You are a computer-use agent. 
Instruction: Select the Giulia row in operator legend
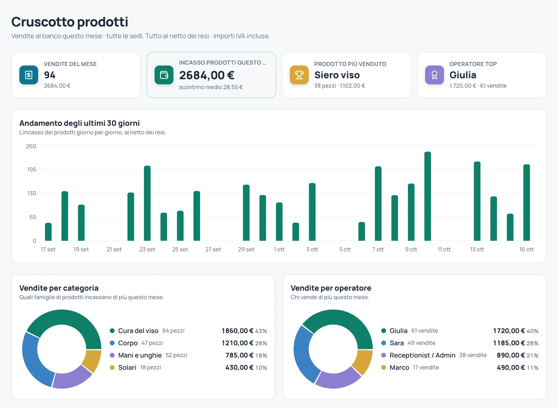coord(460,331)
